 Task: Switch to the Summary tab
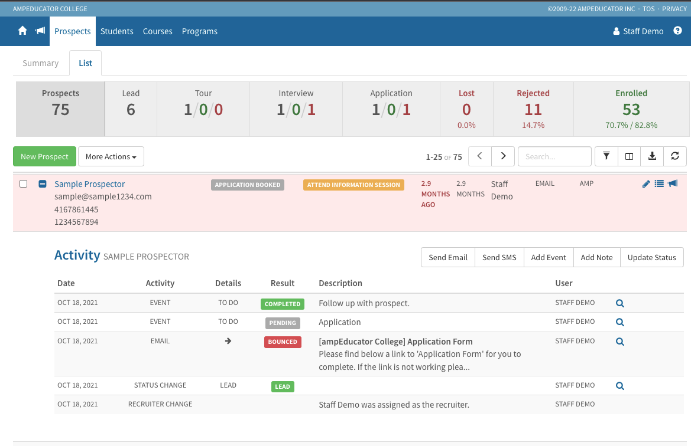[x=41, y=63]
